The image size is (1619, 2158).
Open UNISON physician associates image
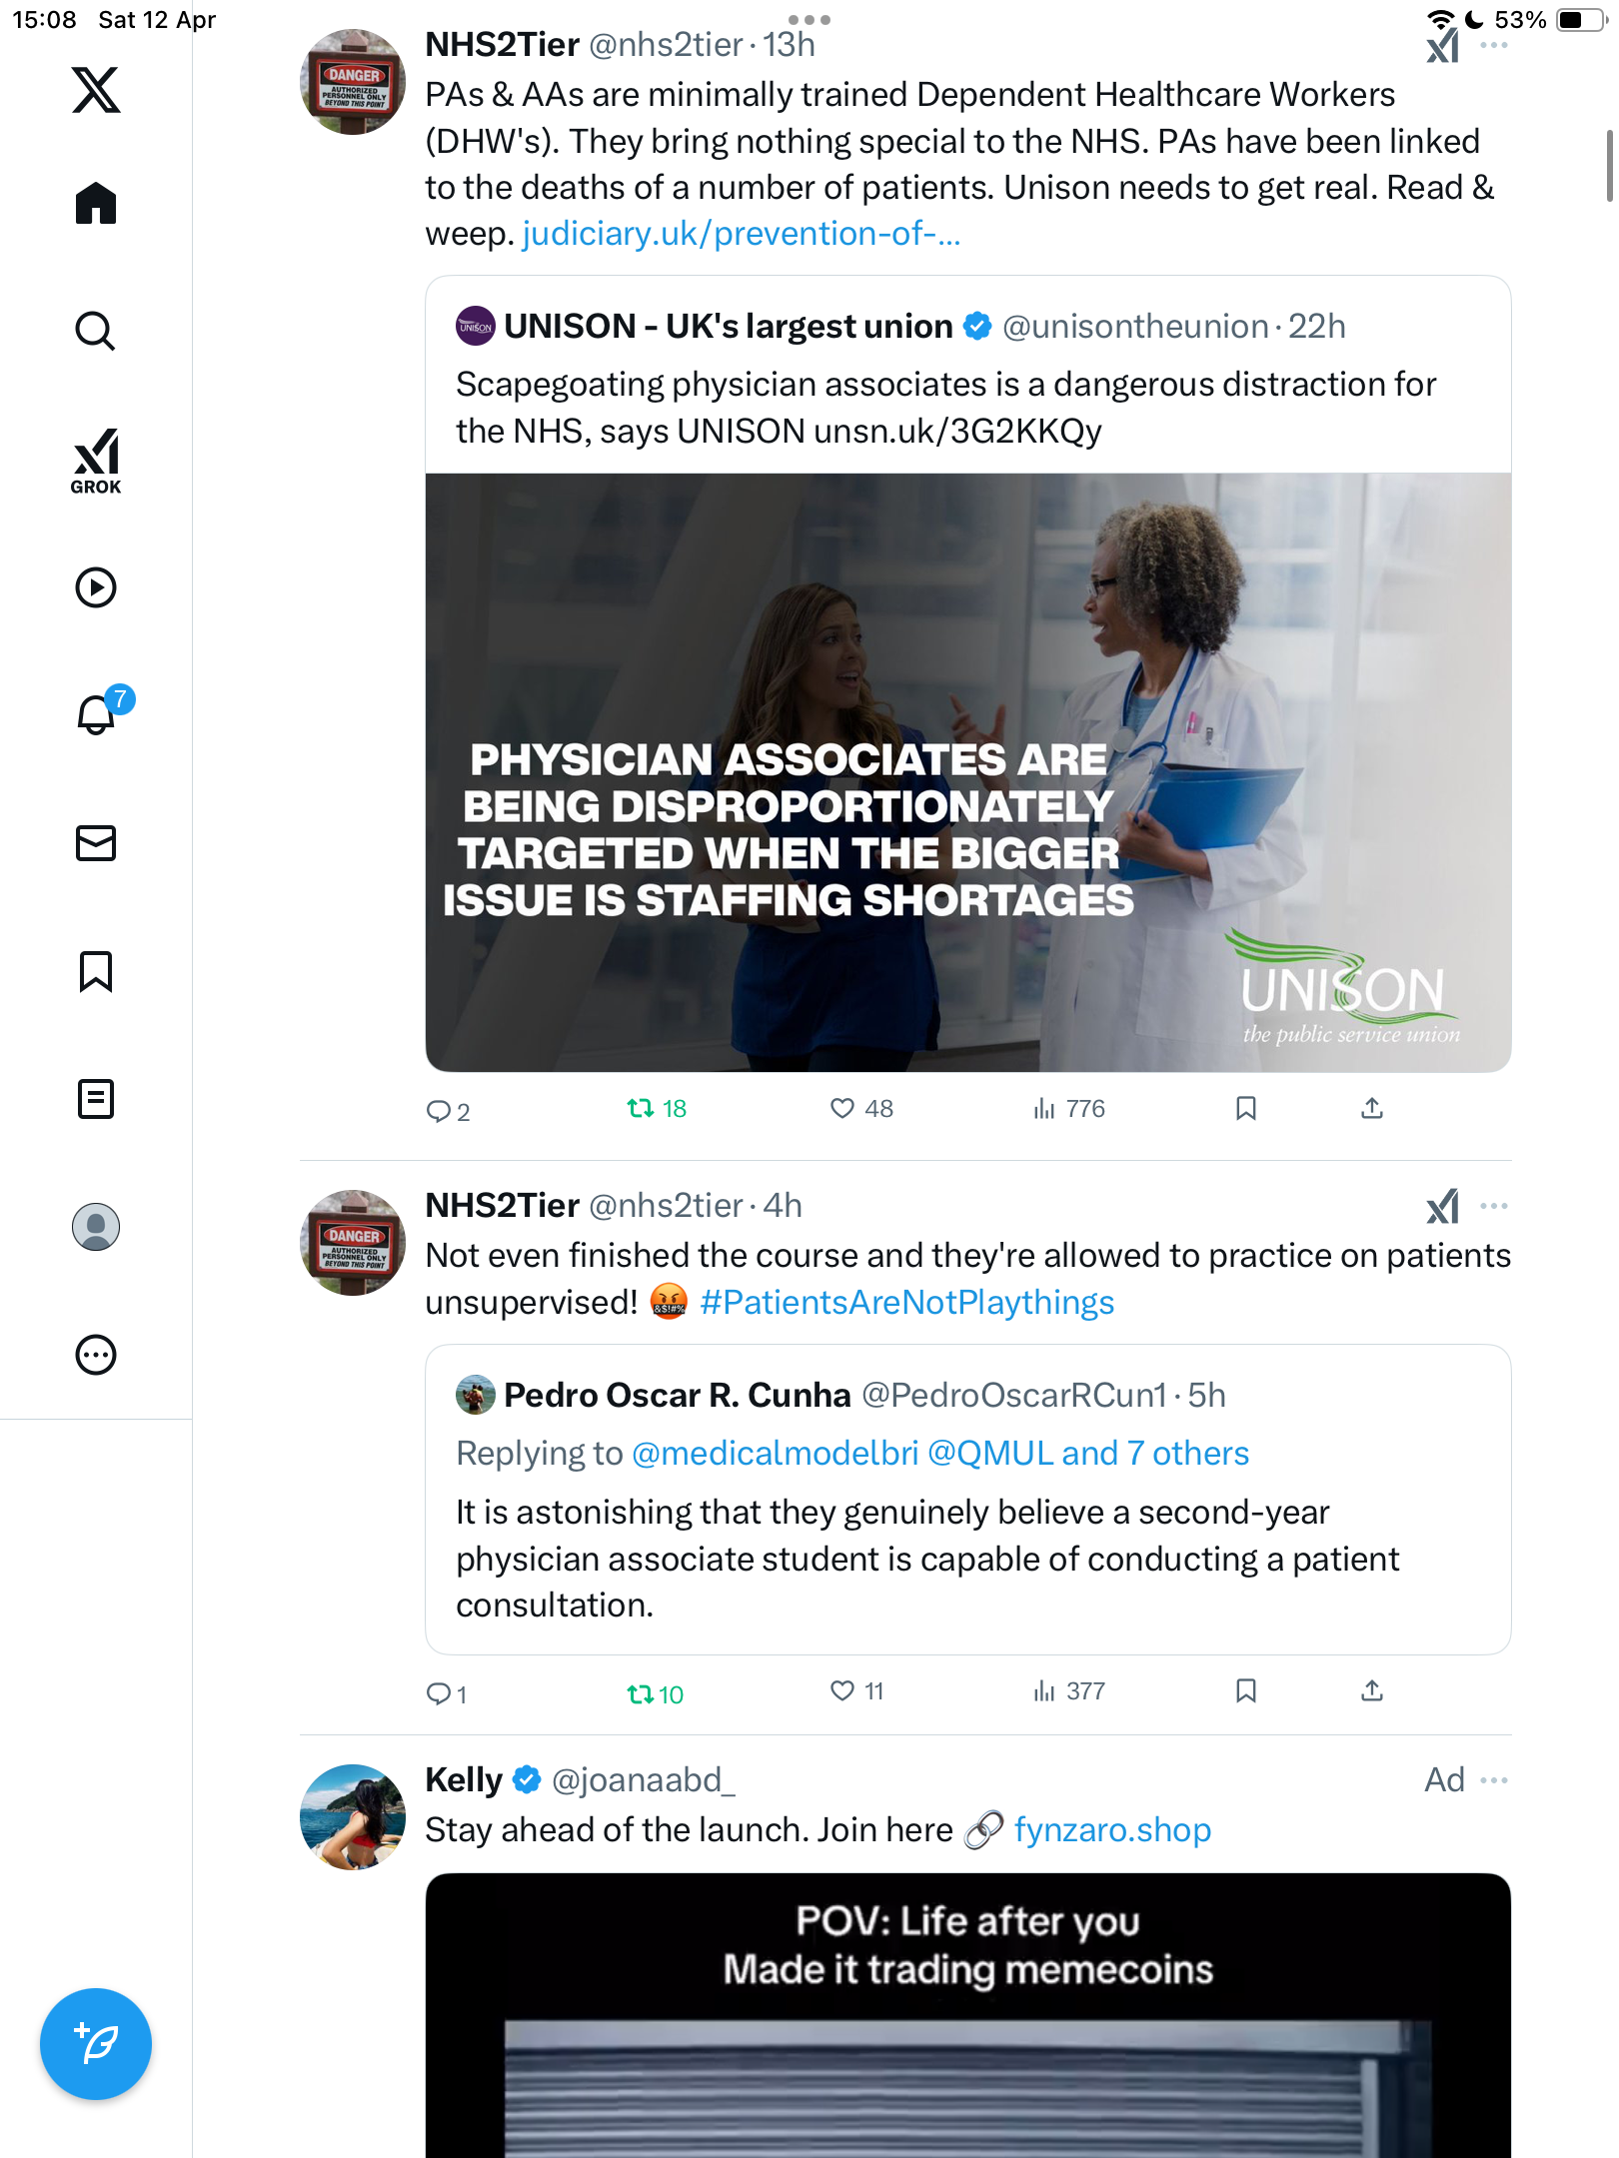(968, 772)
